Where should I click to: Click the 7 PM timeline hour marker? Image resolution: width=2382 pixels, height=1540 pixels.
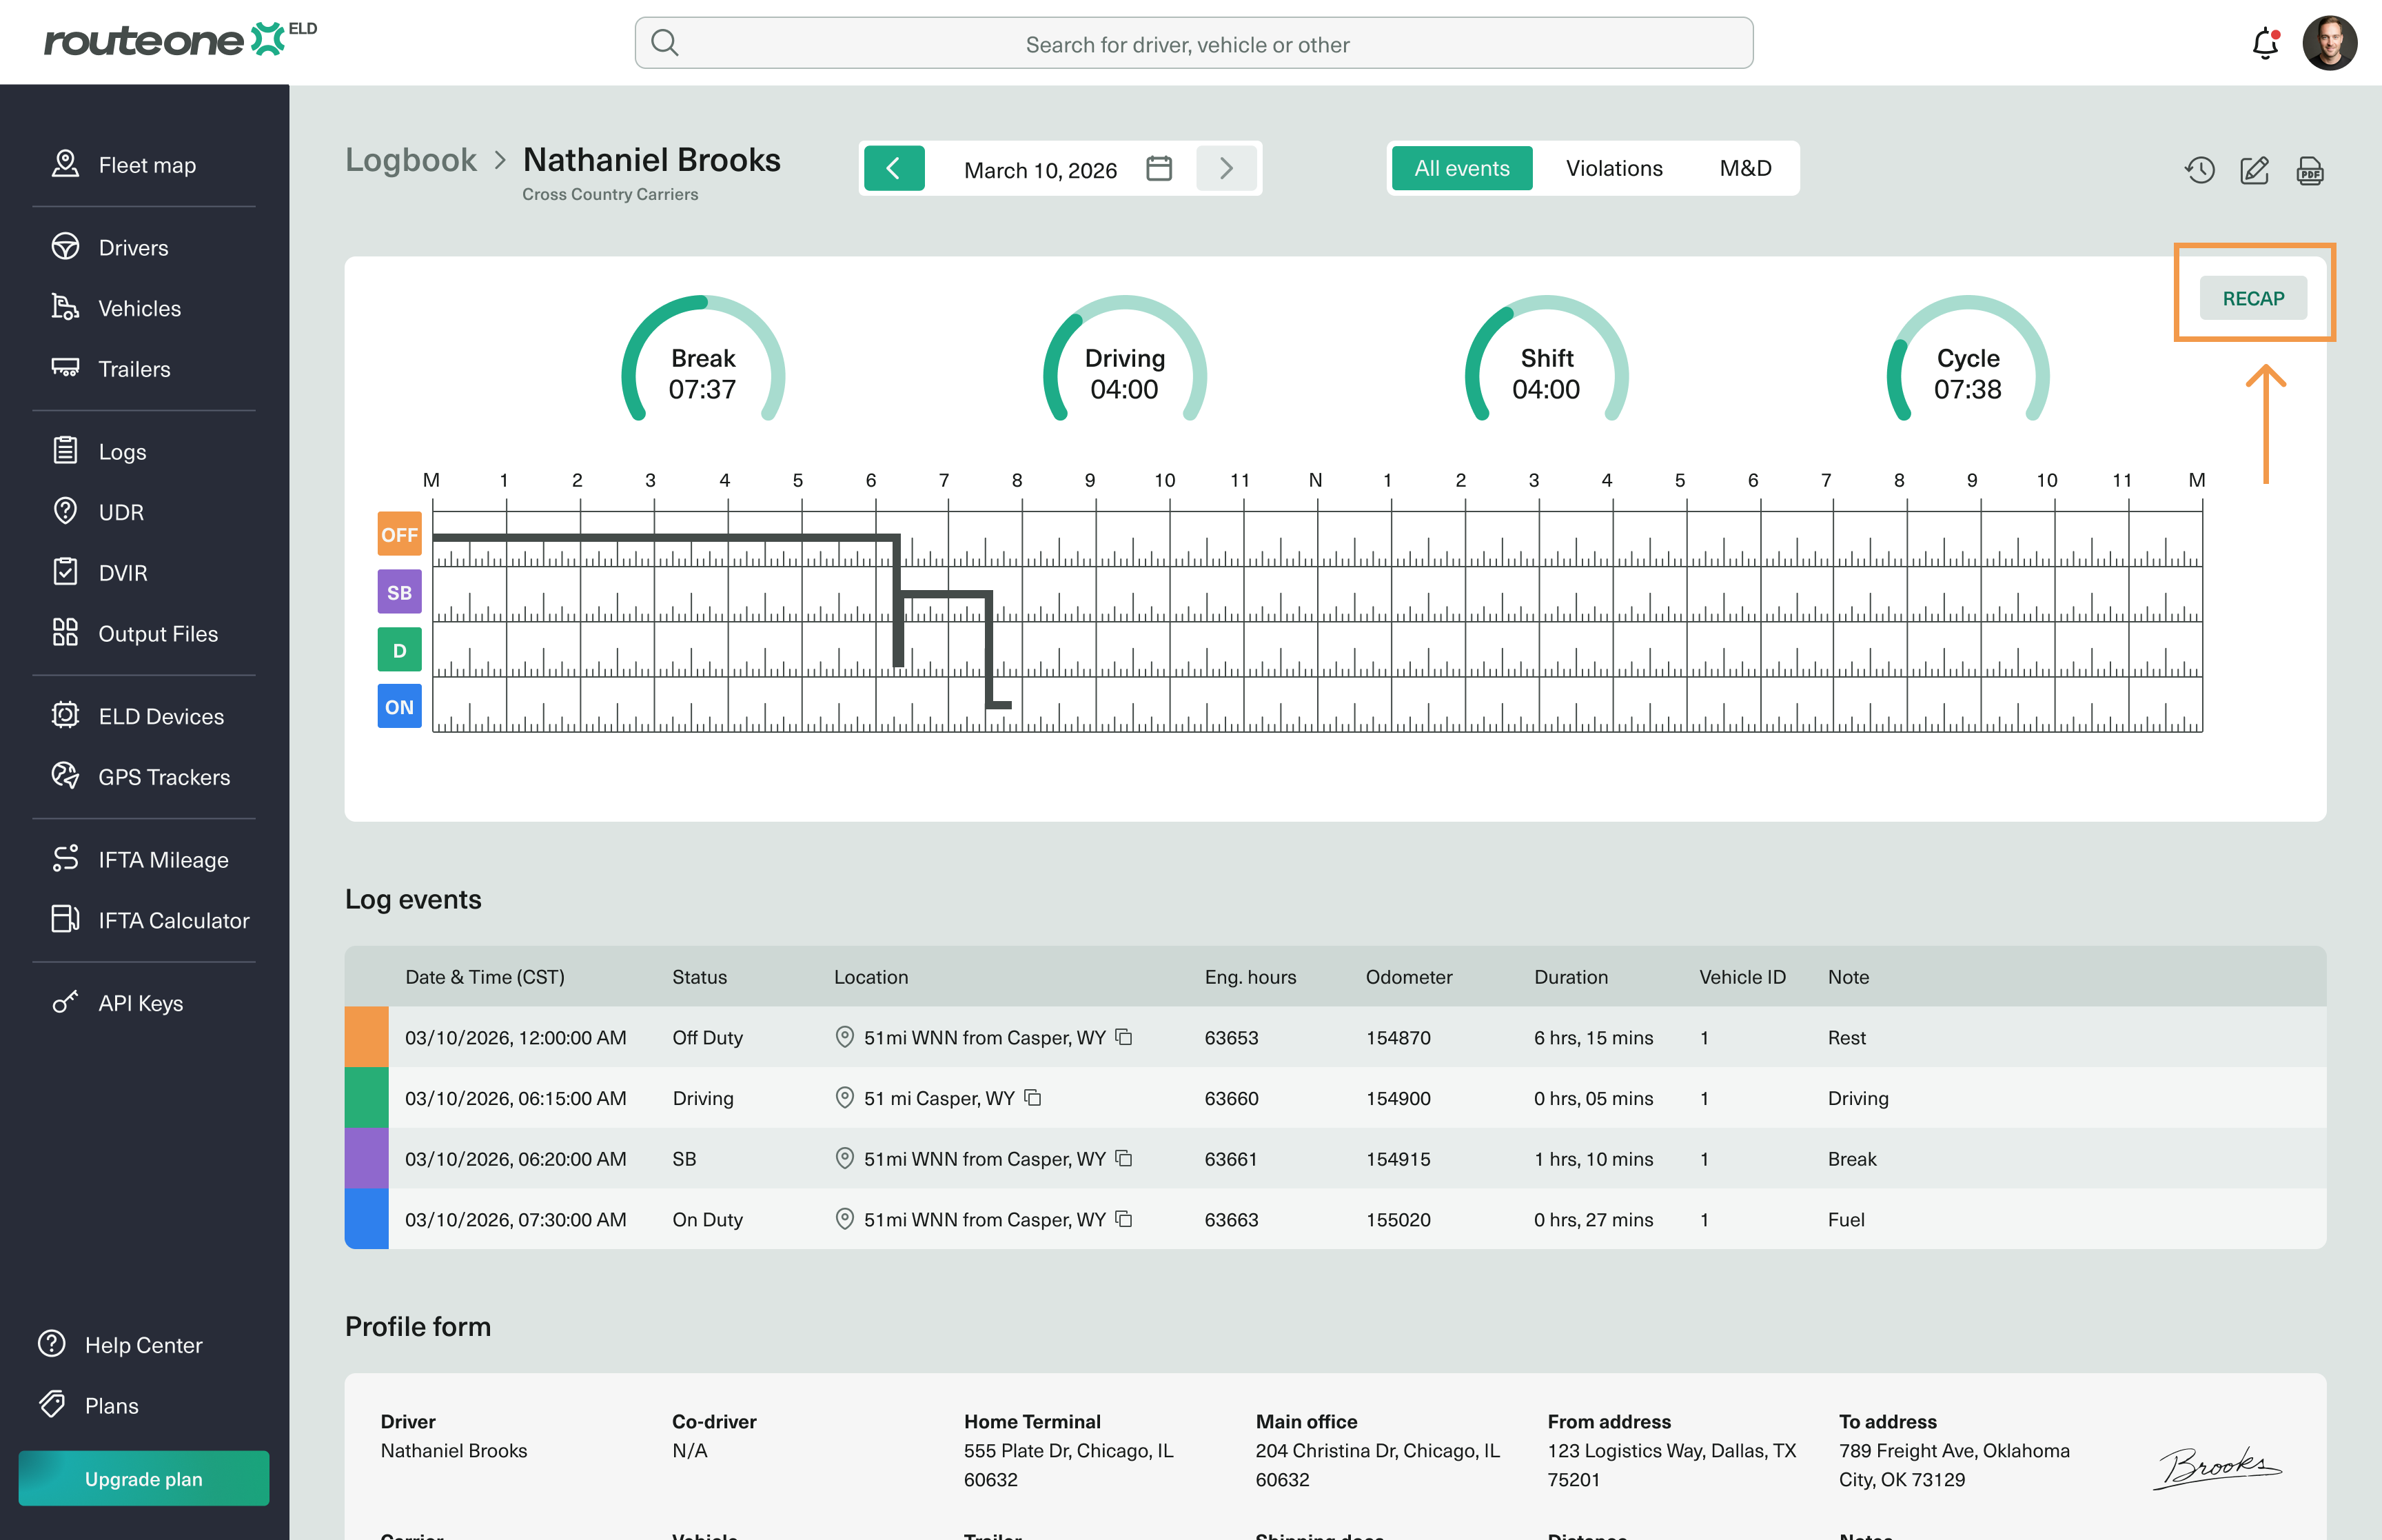click(x=1826, y=480)
